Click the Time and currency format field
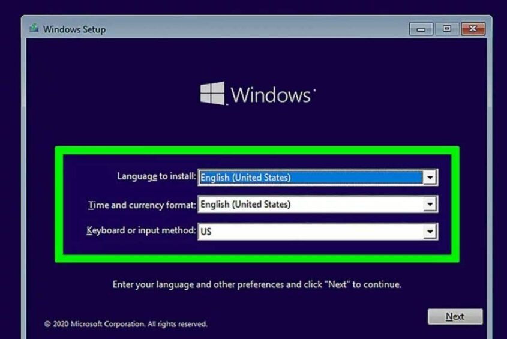 318,204
